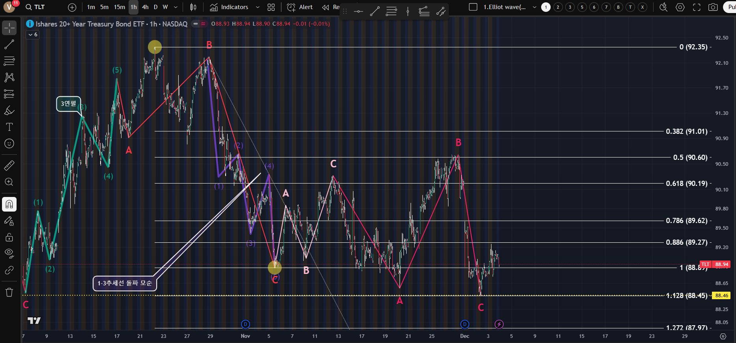Enter fullscreen mode
The width and height of the screenshot is (736, 343).
pos(697,7)
